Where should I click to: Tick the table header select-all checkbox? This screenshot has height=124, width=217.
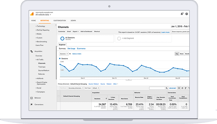(58, 96)
